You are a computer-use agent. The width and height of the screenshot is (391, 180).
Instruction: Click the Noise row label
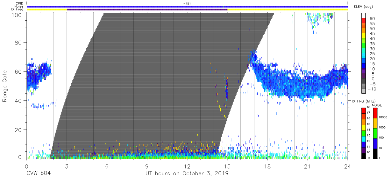[x=18, y=6]
